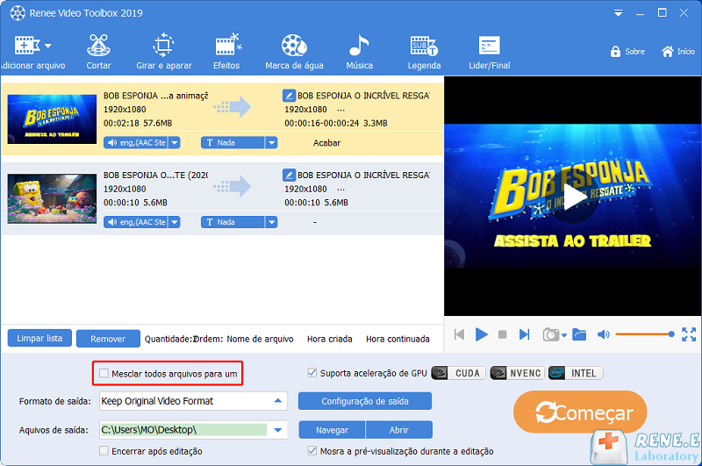Click the Abrir button
The width and height of the screenshot is (702, 466).
click(399, 430)
